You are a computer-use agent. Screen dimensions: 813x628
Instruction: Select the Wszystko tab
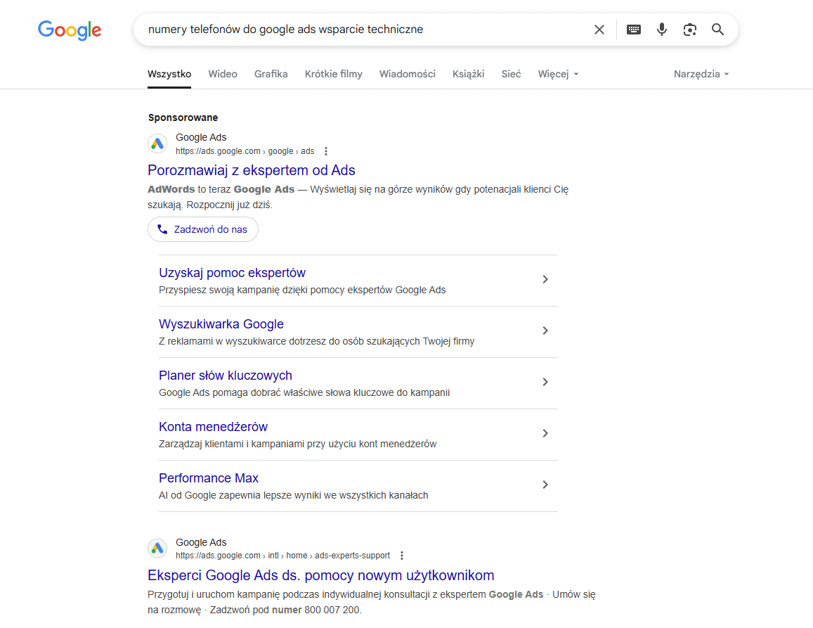[x=169, y=74]
